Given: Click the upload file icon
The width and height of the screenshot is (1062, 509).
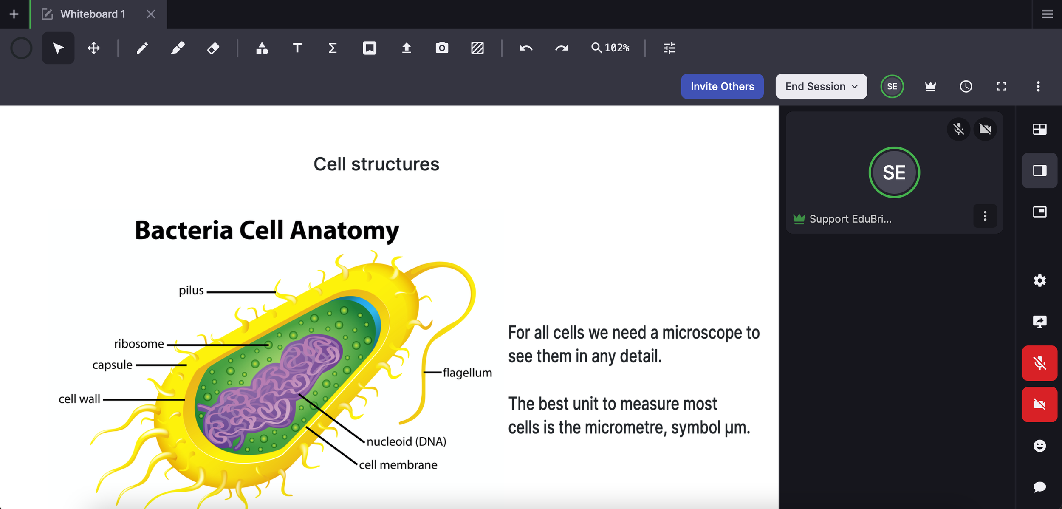Looking at the screenshot, I should pos(406,48).
